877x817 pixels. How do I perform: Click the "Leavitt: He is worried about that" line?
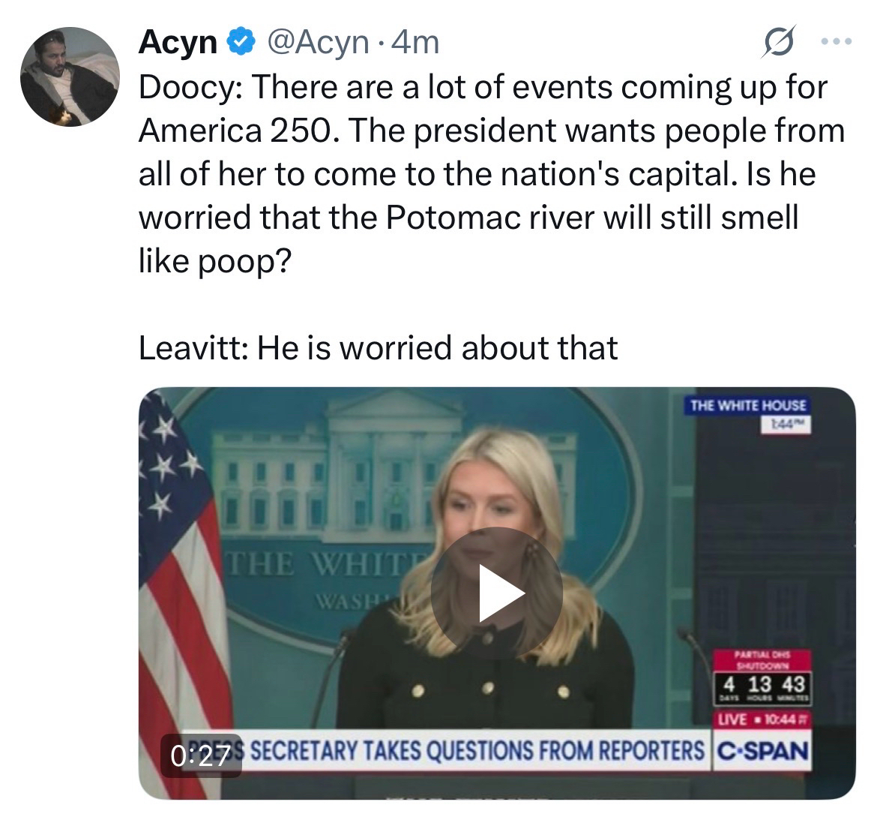[379, 347]
